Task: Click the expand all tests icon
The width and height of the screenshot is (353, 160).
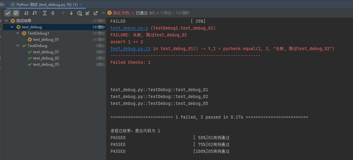Action: pos(45,13)
